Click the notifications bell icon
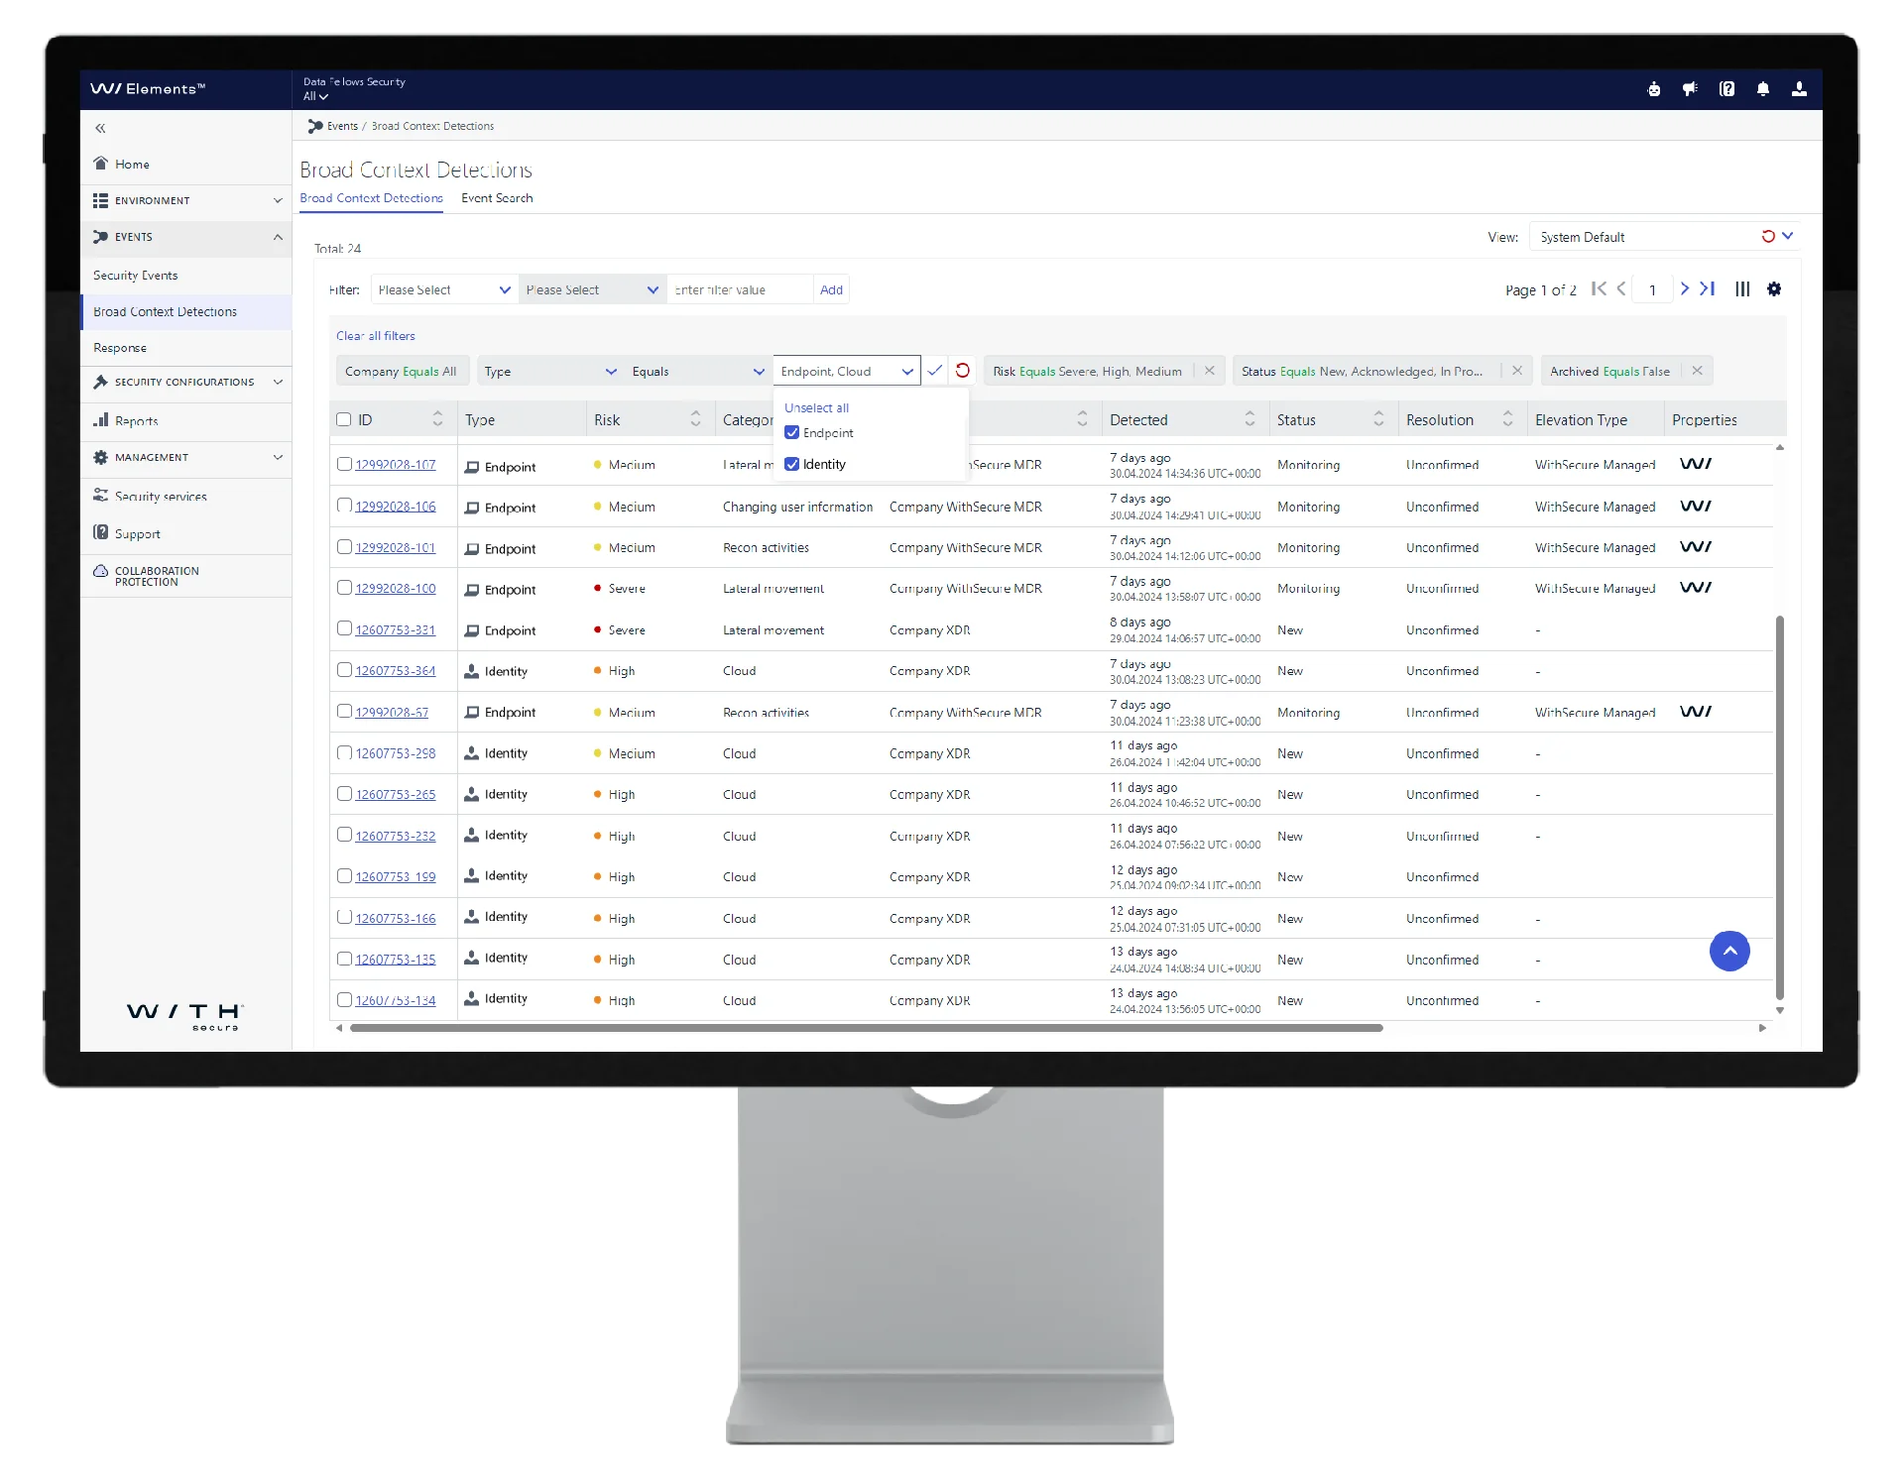1904x1476 pixels. click(x=1762, y=89)
